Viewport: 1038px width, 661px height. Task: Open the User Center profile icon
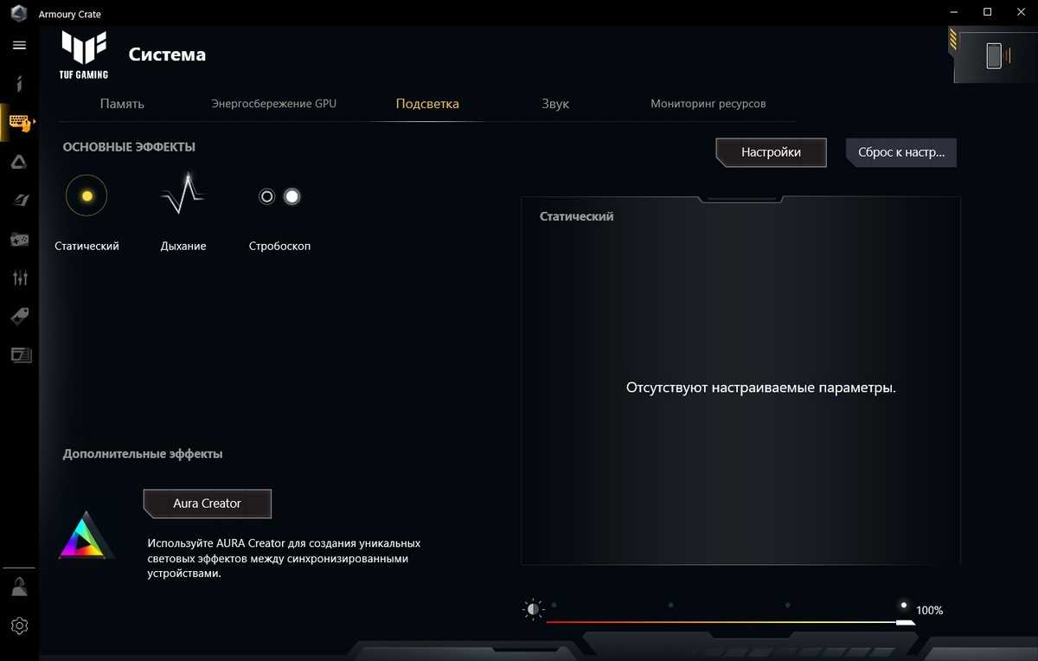tap(19, 587)
